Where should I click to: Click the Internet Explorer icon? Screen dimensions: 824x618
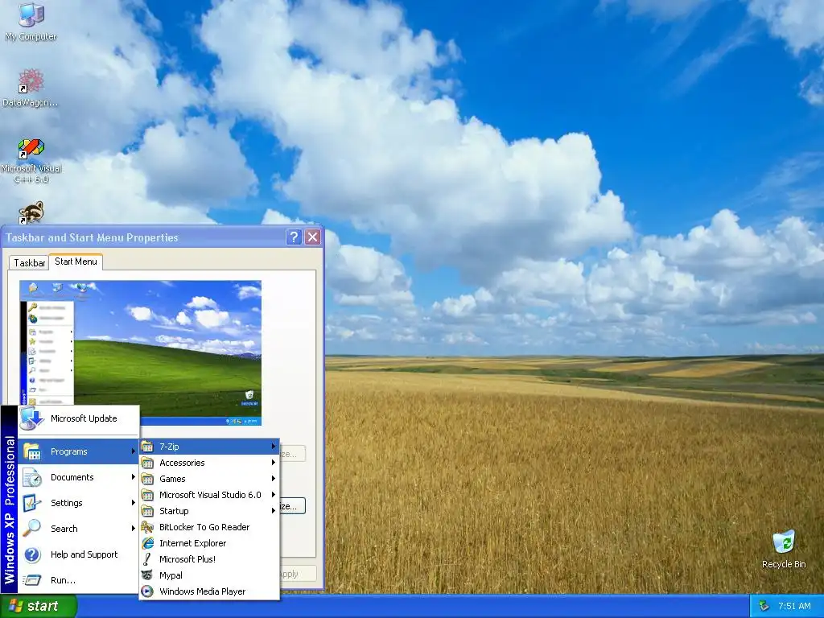tap(148, 543)
